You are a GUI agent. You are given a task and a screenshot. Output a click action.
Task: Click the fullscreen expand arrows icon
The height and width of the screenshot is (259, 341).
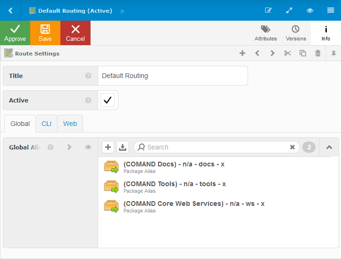point(289,10)
